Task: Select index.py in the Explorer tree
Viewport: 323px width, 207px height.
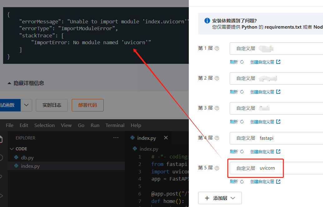Action: (66, 166)
